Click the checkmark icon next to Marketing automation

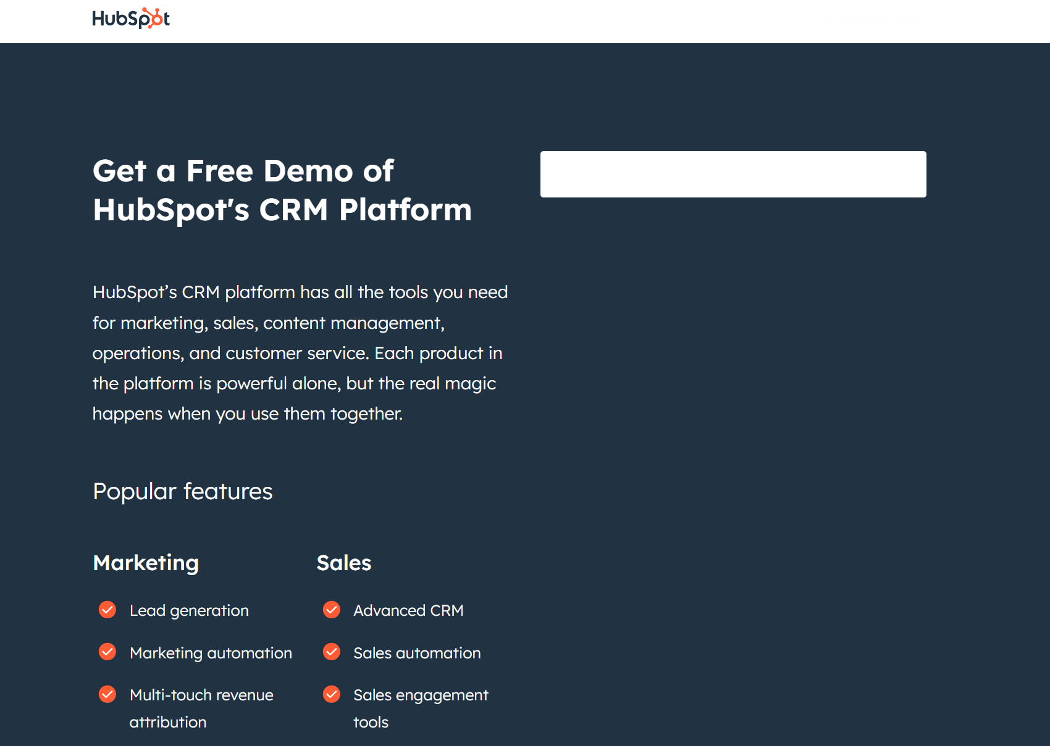[x=107, y=652]
